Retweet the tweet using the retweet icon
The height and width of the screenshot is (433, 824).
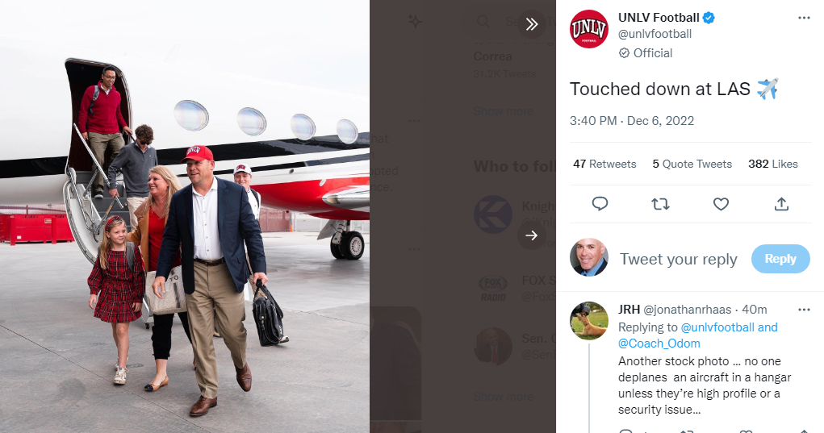(x=660, y=204)
